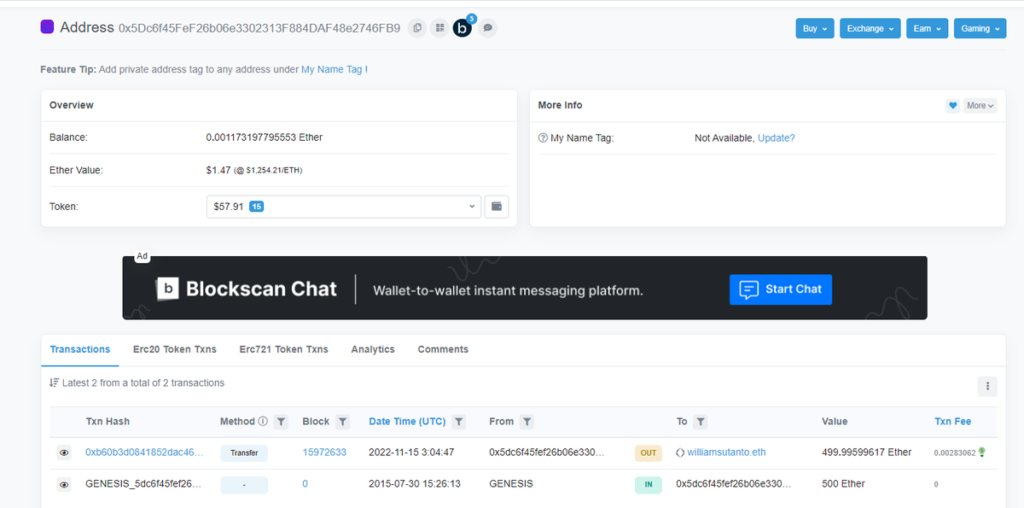
Task: Click the Transfer method badge
Action: (244, 453)
